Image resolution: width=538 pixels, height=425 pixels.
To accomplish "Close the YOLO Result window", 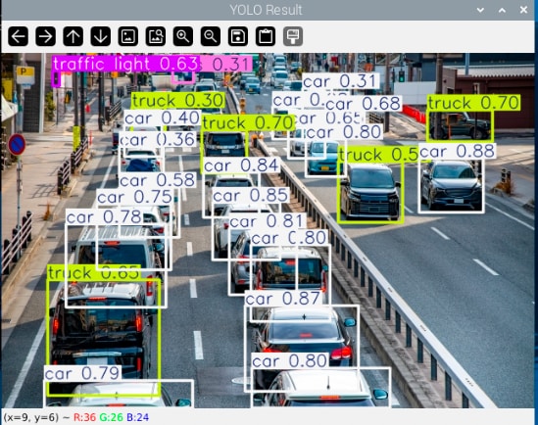I will point(523,10).
